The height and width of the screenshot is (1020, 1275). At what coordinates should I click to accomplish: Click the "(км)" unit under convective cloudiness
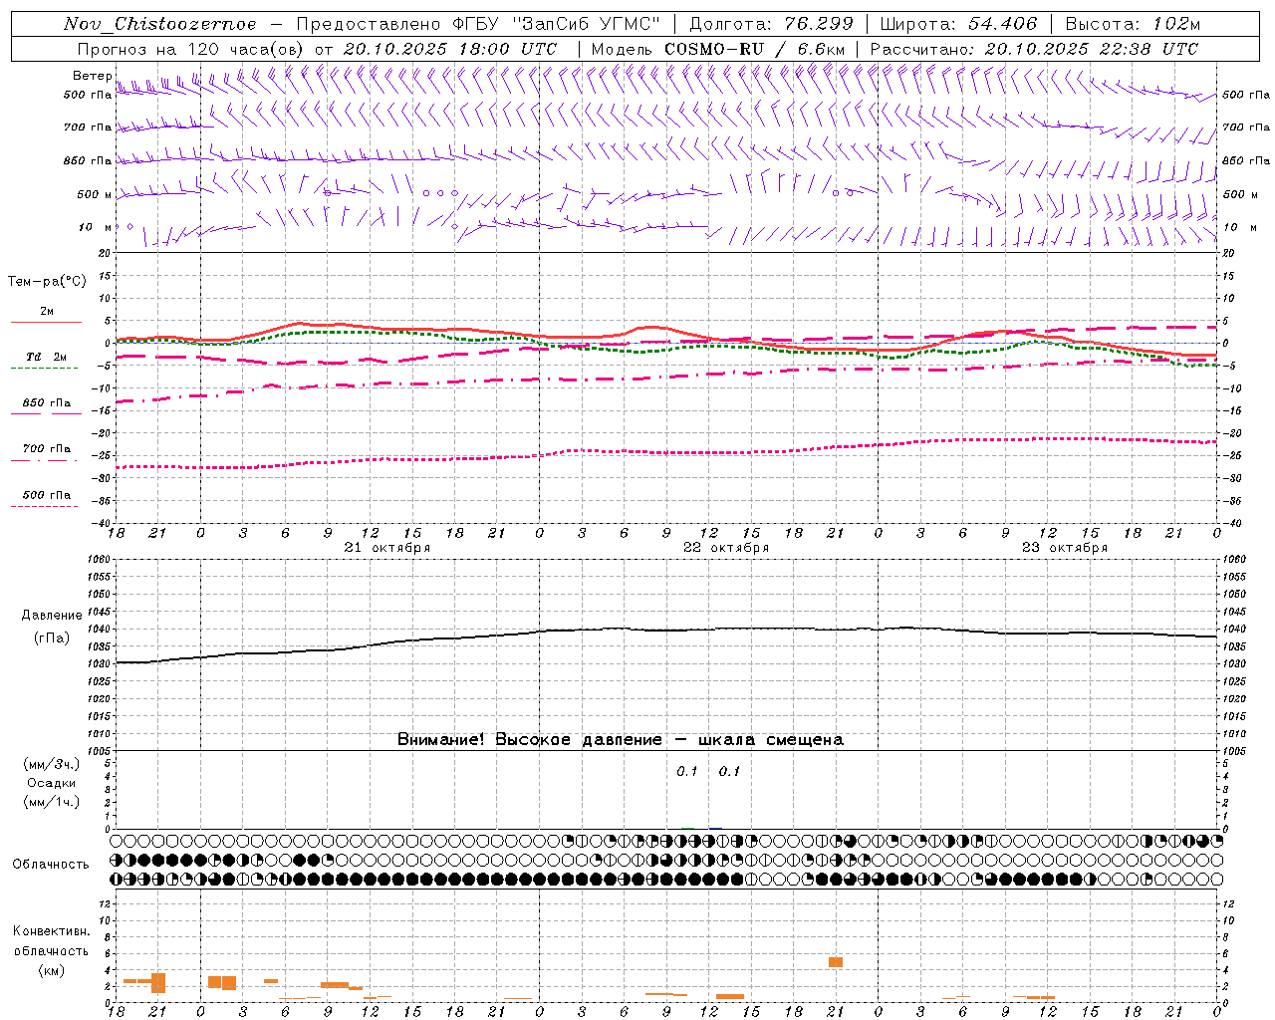52,970
